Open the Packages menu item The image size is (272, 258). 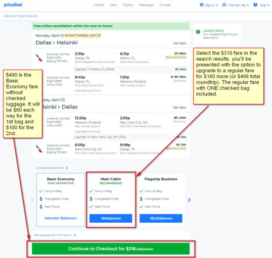(x=146, y=5)
